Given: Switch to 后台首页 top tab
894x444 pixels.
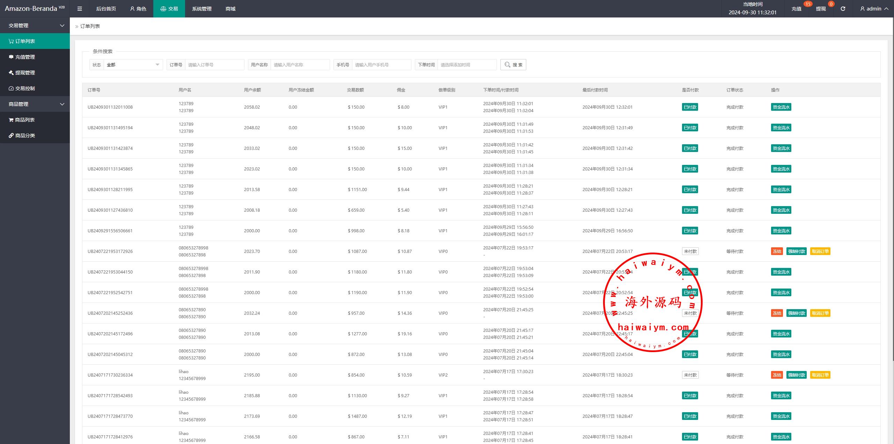Looking at the screenshot, I should pos(106,9).
